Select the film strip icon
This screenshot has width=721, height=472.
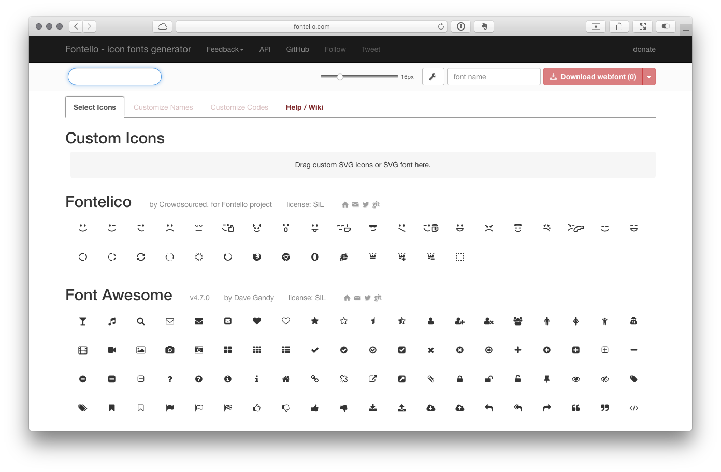coord(83,350)
